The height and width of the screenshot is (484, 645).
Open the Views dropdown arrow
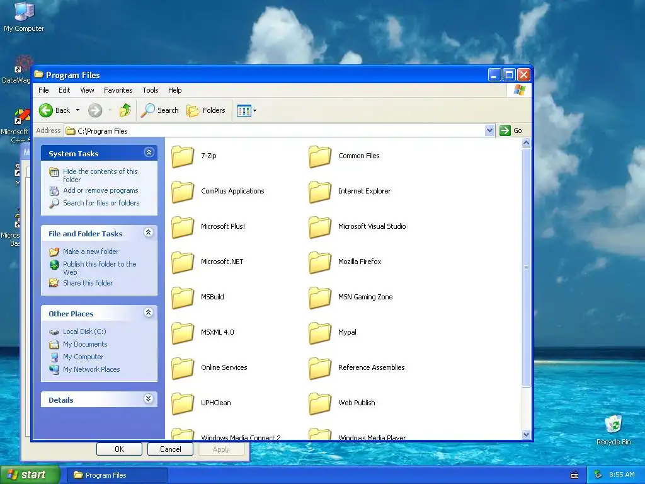coord(254,110)
